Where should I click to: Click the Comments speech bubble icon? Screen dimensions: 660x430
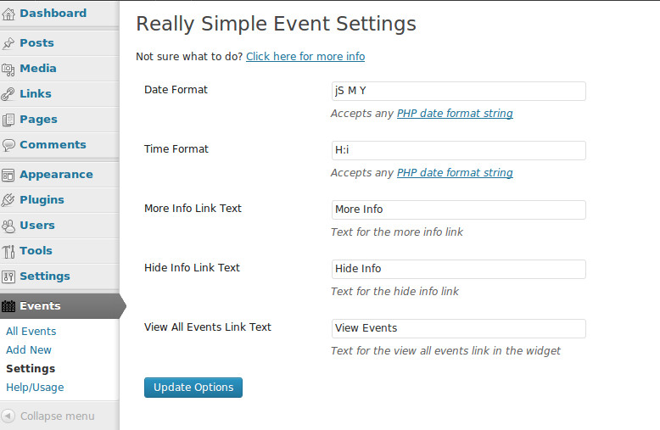8,145
